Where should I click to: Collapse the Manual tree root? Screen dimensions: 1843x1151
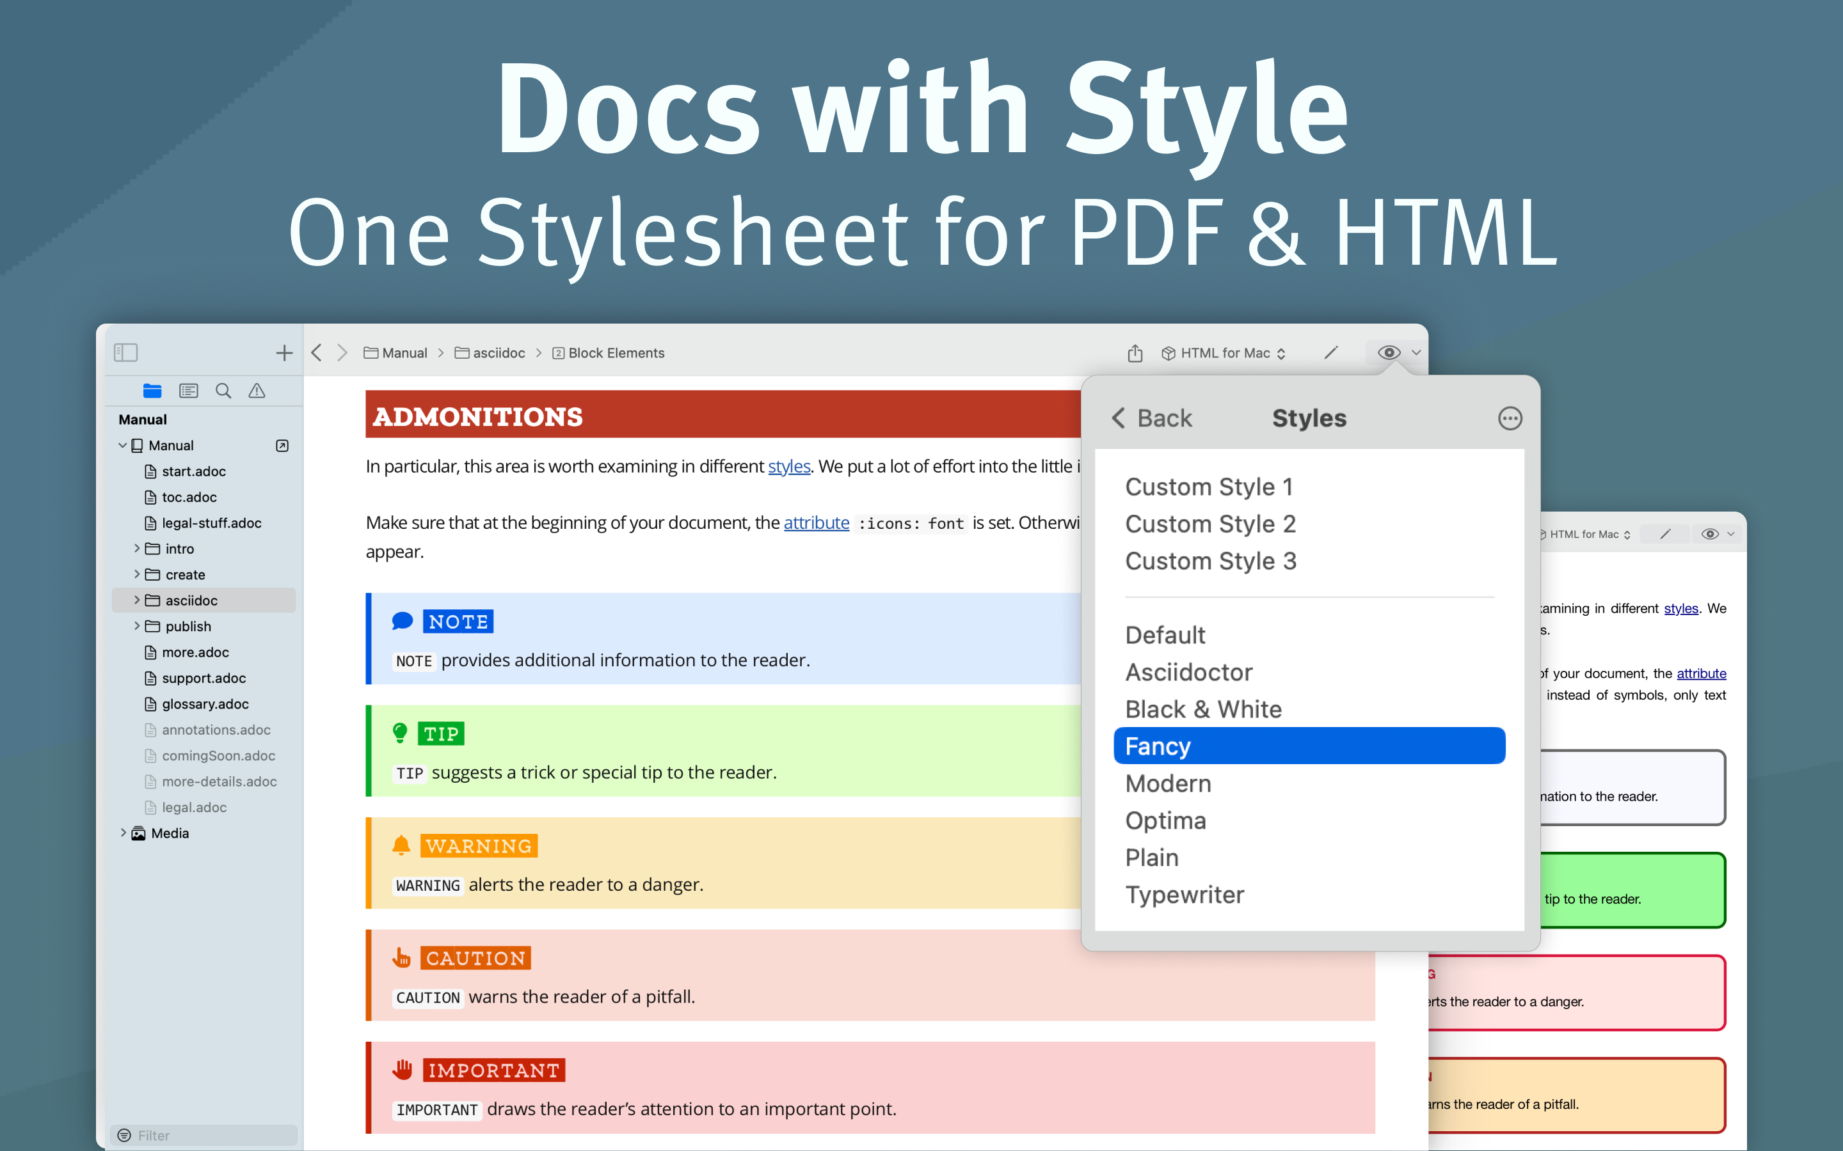pos(123,445)
